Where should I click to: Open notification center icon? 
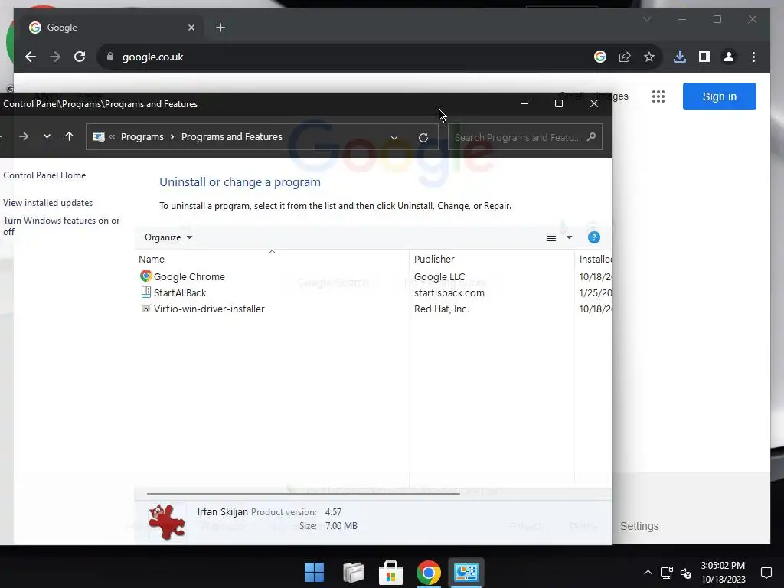(766, 573)
